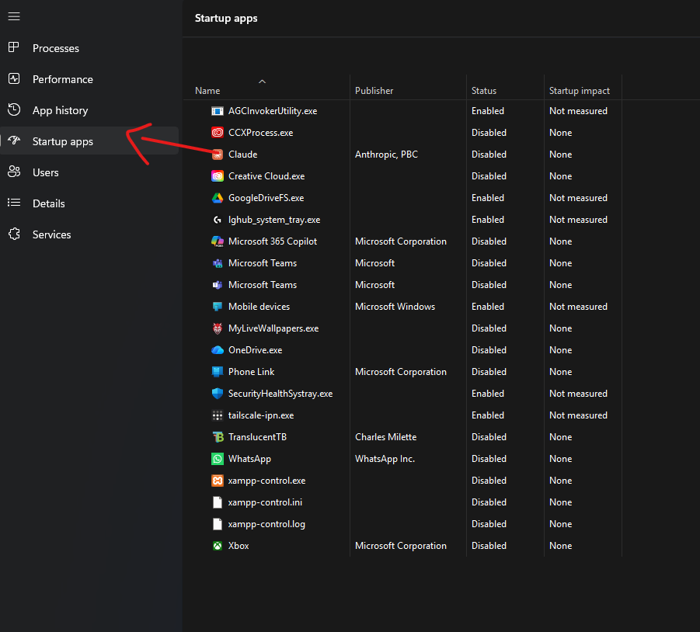Click Disabled status of CCXProcess.exe

489,133
